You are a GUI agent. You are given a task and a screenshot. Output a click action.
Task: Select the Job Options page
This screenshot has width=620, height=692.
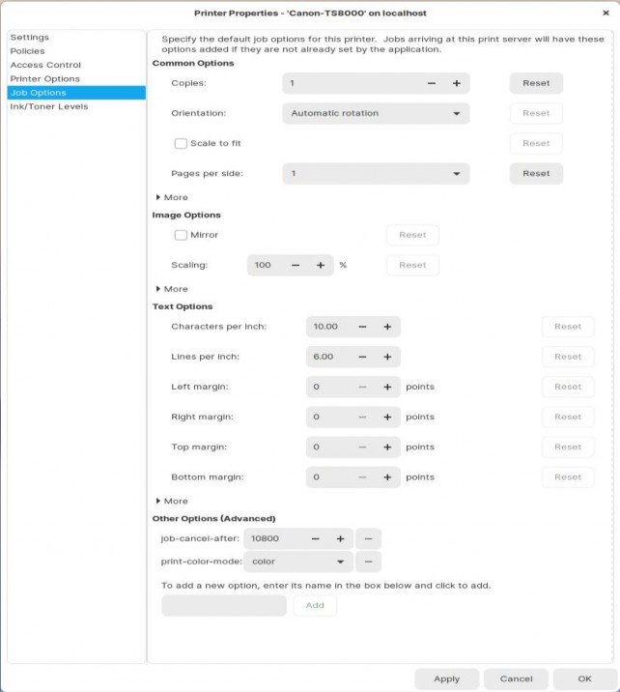coord(76,93)
